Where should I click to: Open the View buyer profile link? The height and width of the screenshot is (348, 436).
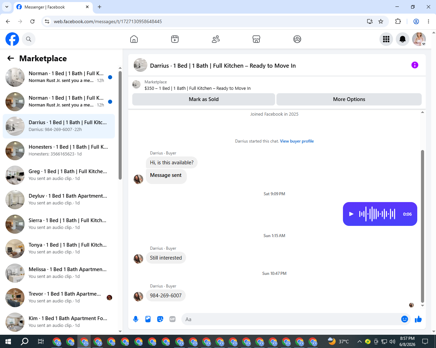[297, 141]
